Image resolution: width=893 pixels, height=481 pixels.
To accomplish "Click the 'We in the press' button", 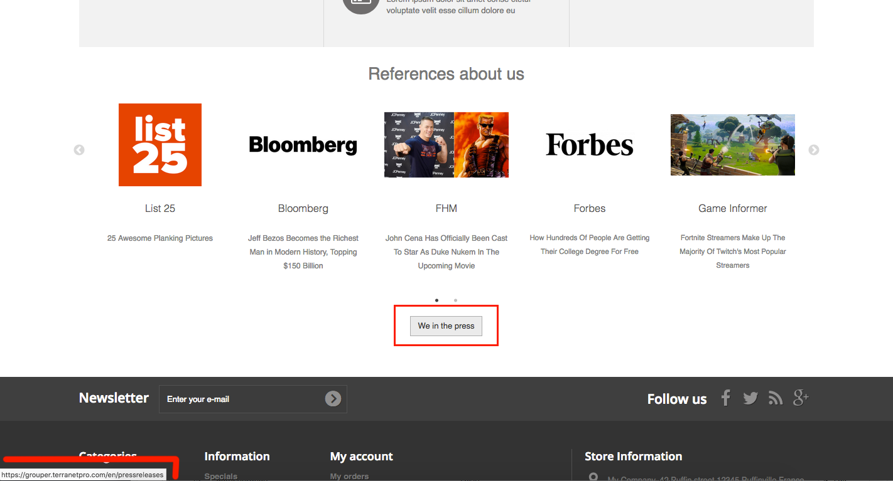I will [446, 326].
